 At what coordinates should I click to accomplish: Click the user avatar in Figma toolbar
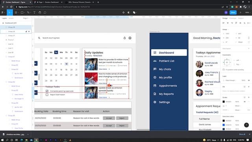pyautogui.click(x=226, y=12)
